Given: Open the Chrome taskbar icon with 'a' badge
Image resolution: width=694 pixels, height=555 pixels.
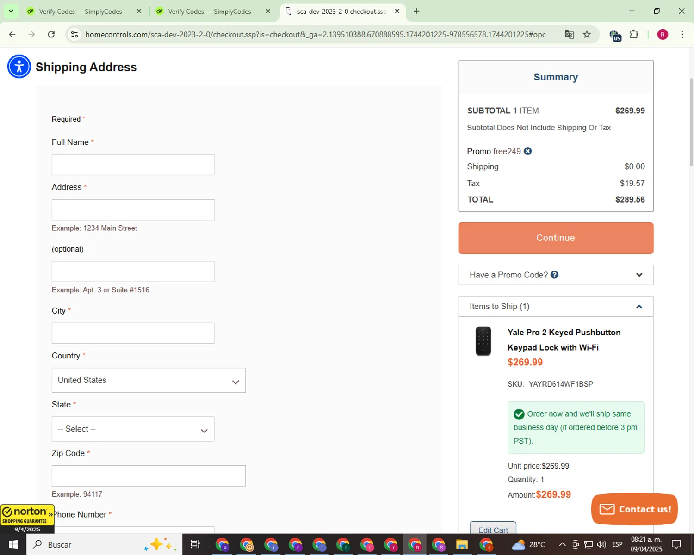Looking at the screenshot, I should coord(223,545).
